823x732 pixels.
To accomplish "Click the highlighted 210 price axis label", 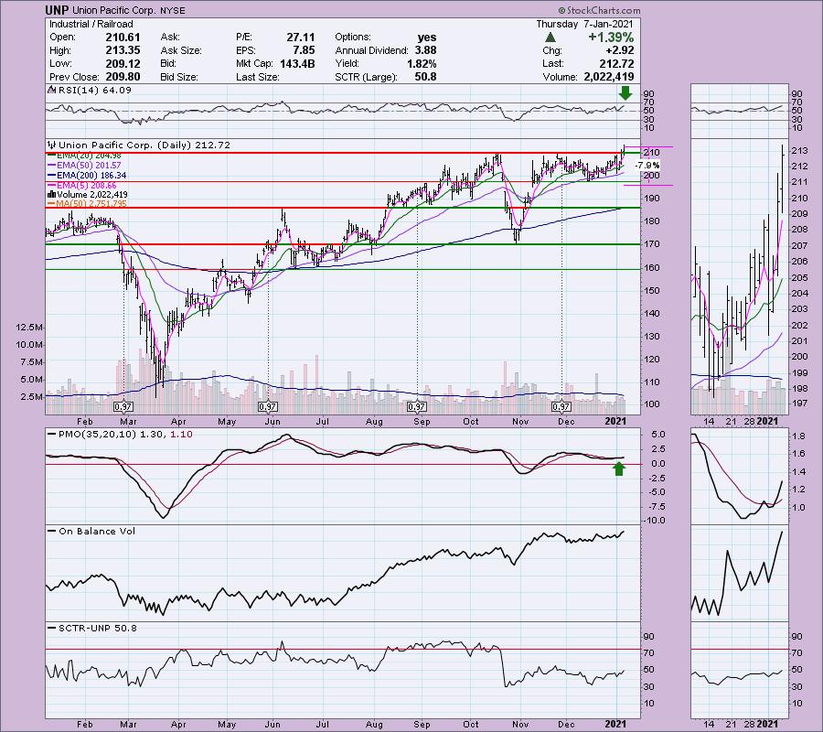I will pos(652,152).
